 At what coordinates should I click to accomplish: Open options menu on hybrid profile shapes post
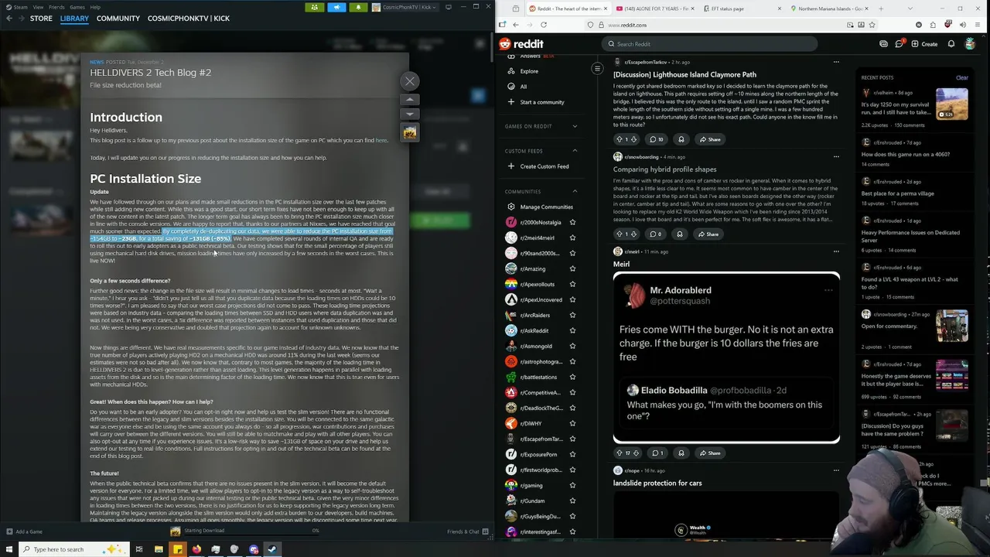point(836,157)
